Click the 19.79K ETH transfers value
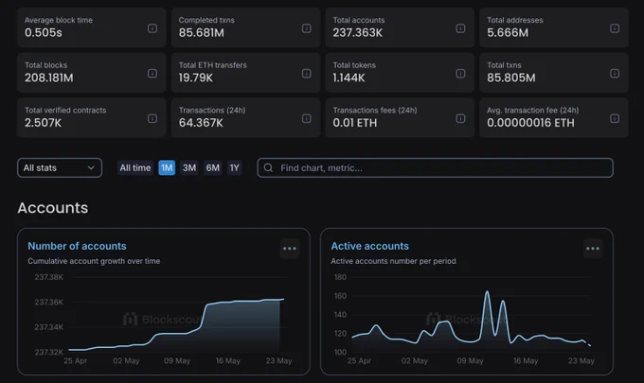This screenshot has height=383, width=644. point(195,78)
